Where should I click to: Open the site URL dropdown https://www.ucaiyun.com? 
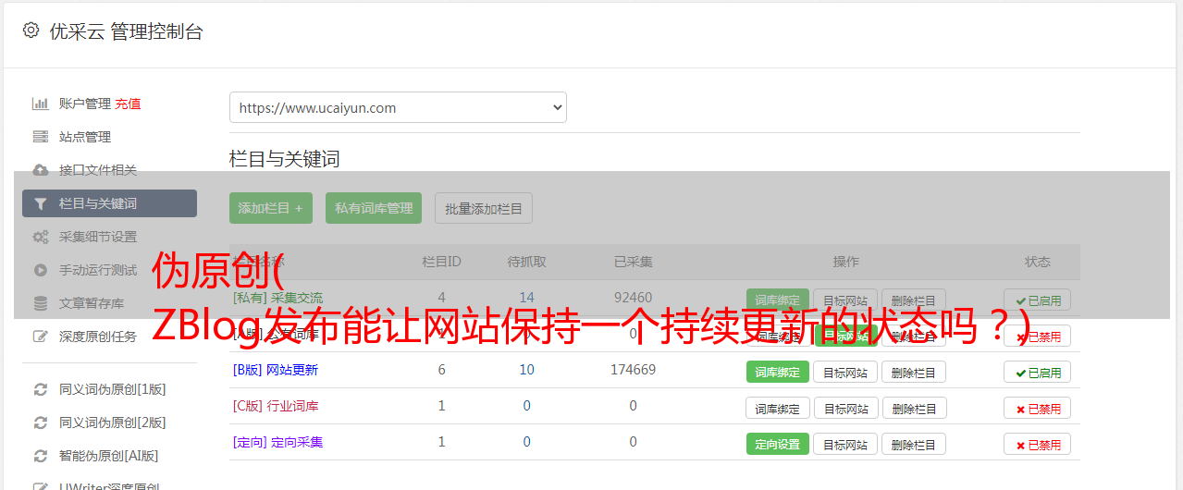click(398, 107)
